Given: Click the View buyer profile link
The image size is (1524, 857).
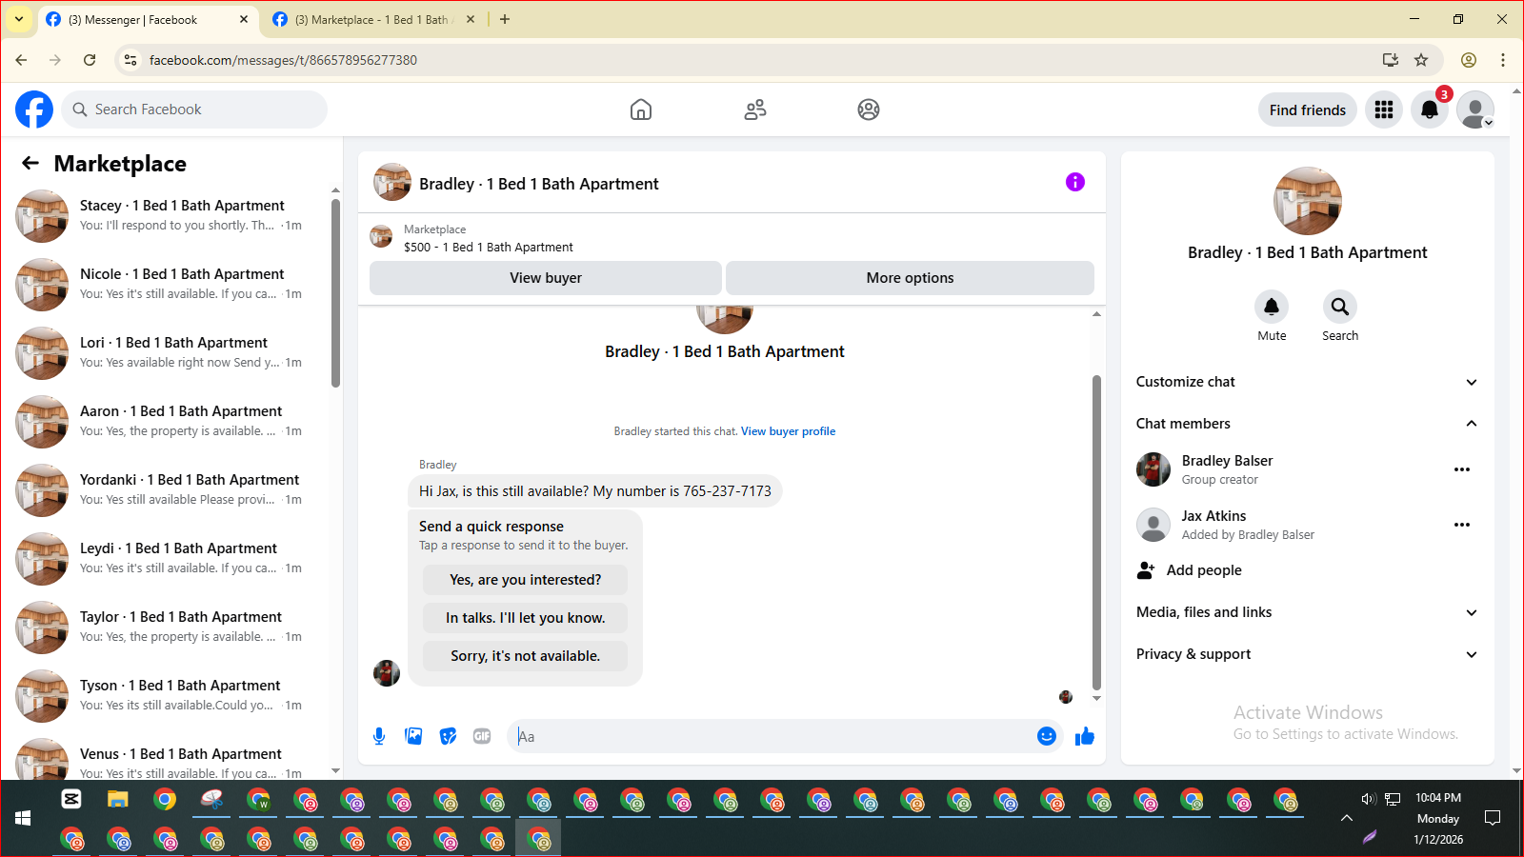Looking at the screenshot, I should [788, 431].
